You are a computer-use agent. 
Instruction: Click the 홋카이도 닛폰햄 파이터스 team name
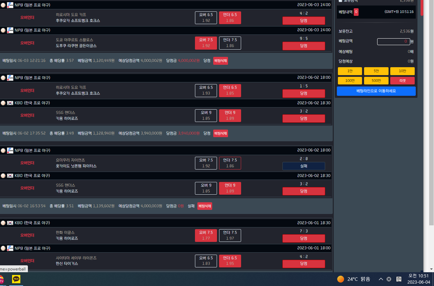pyautogui.click(x=76, y=166)
